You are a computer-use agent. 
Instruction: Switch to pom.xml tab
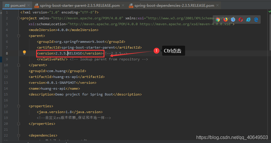tap(17, 6)
